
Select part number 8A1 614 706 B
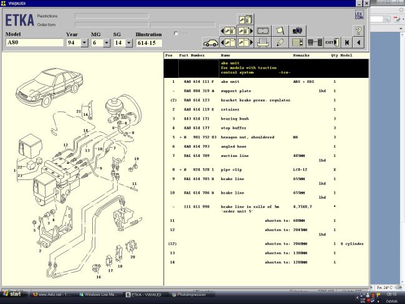pyautogui.click(x=199, y=192)
